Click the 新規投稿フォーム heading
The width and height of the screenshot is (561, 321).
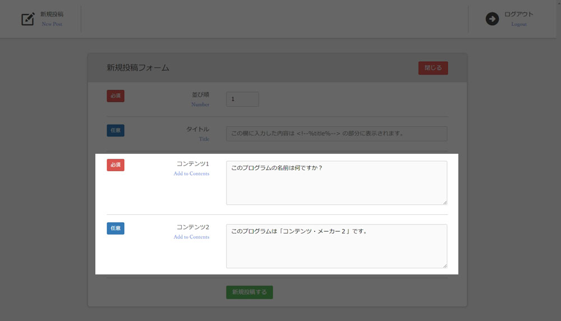pyautogui.click(x=138, y=68)
